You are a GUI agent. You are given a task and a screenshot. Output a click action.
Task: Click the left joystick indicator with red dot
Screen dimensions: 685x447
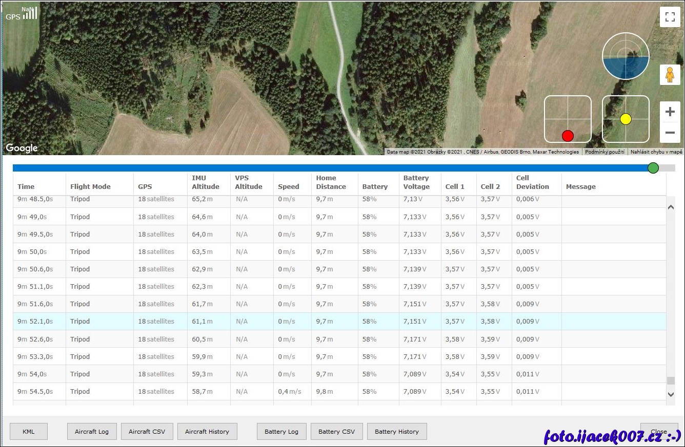pos(568,119)
